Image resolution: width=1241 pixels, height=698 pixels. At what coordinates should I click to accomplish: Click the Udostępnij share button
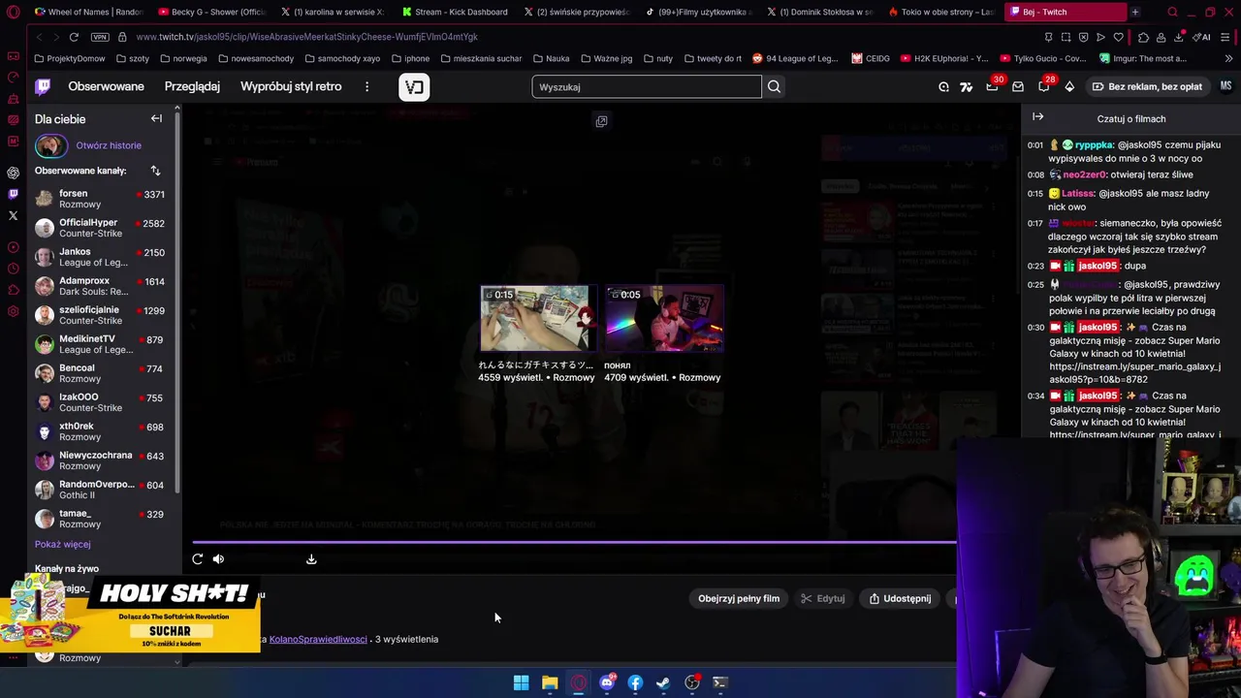[x=900, y=598]
